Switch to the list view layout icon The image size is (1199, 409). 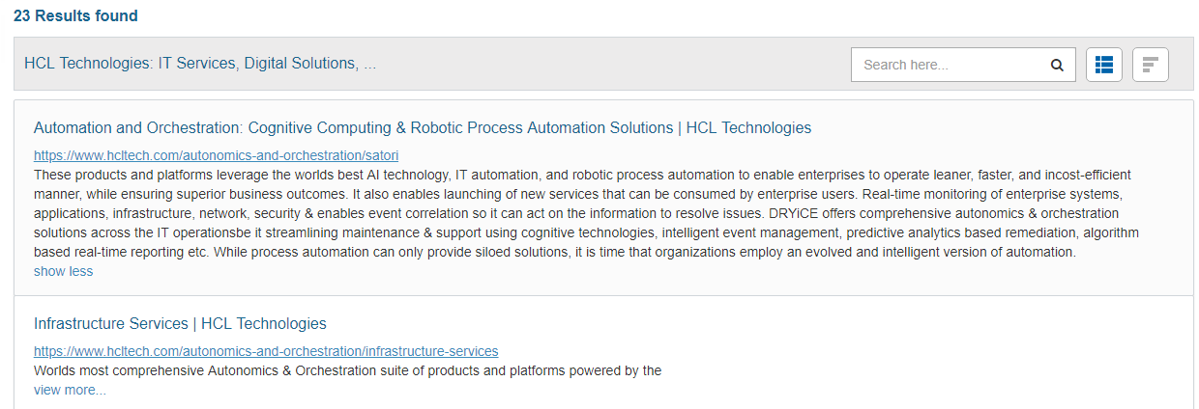(x=1104, y=65)
